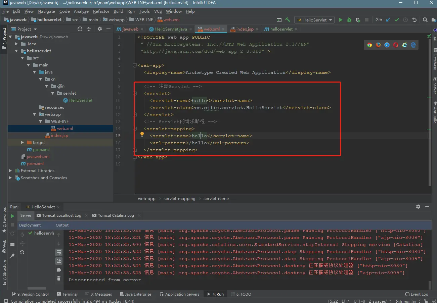437x303 pixels.
Task: Open web.xml in Chrome browser preview
Action: pos(369,45)
